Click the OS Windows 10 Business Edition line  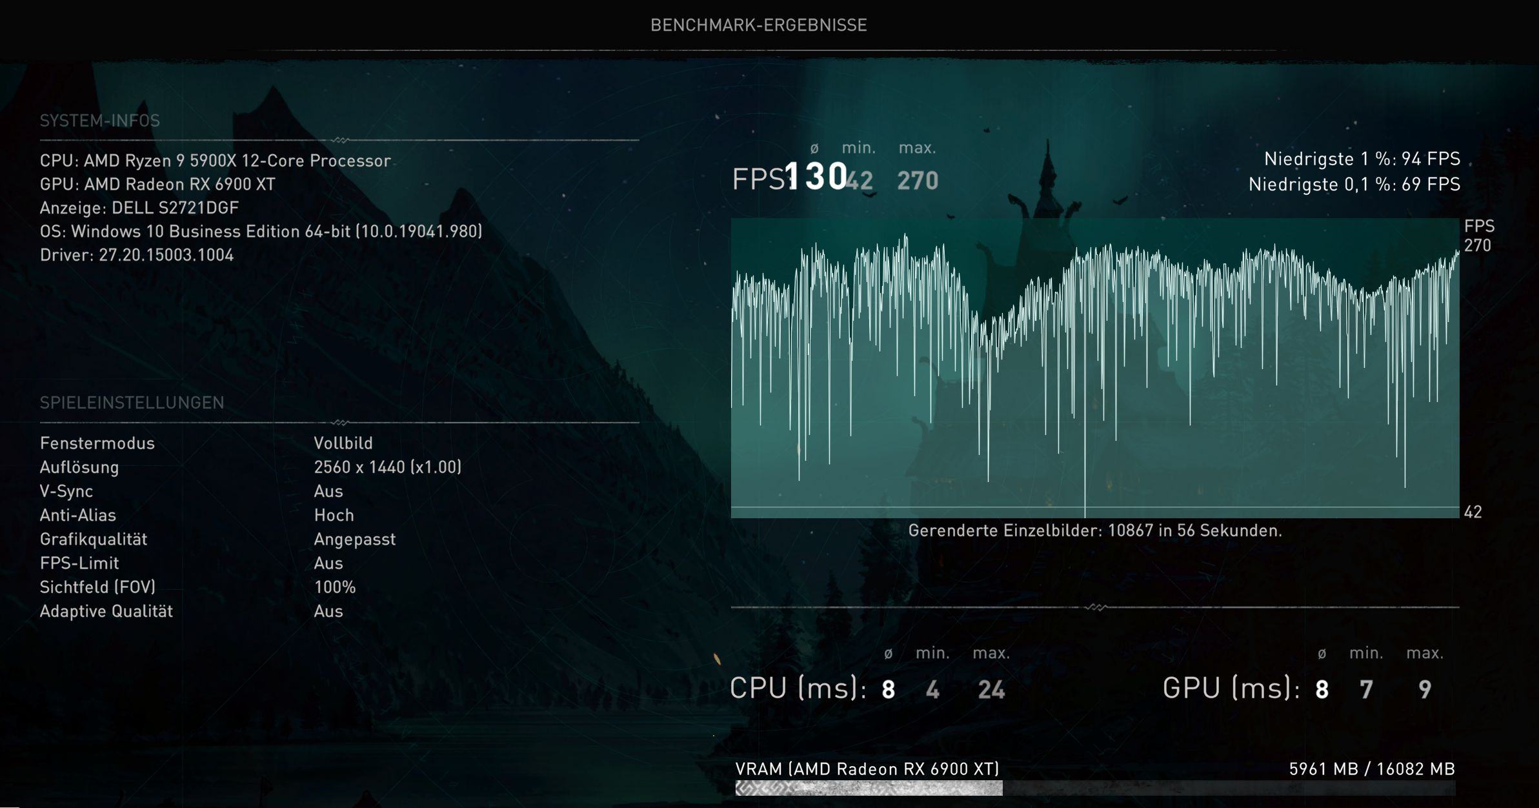point(261,231)
